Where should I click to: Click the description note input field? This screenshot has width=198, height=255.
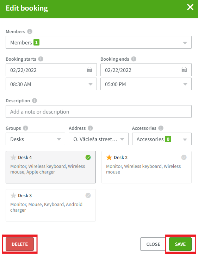(99, 111)
